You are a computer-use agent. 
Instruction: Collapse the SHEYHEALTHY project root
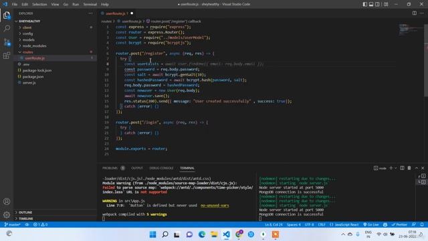[29, 21]
